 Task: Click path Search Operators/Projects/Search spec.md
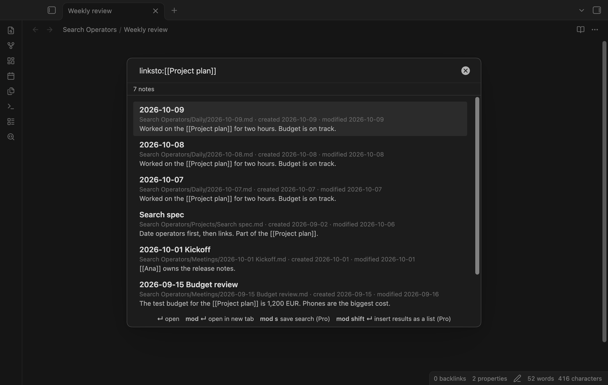click(x=201, y=224)
